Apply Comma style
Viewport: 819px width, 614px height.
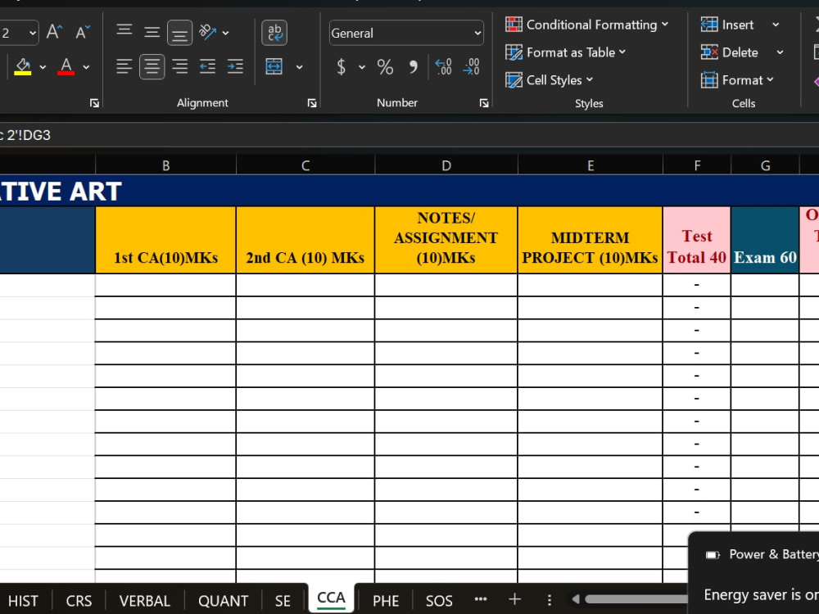(413, 67)
